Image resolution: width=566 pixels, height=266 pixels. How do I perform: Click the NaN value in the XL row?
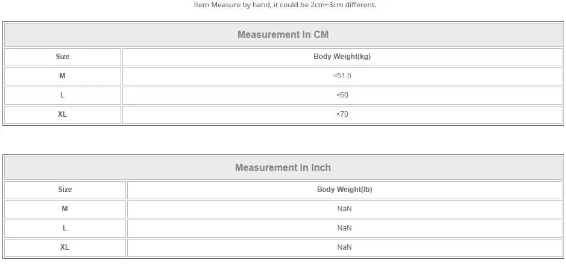(x=345, y=247)
